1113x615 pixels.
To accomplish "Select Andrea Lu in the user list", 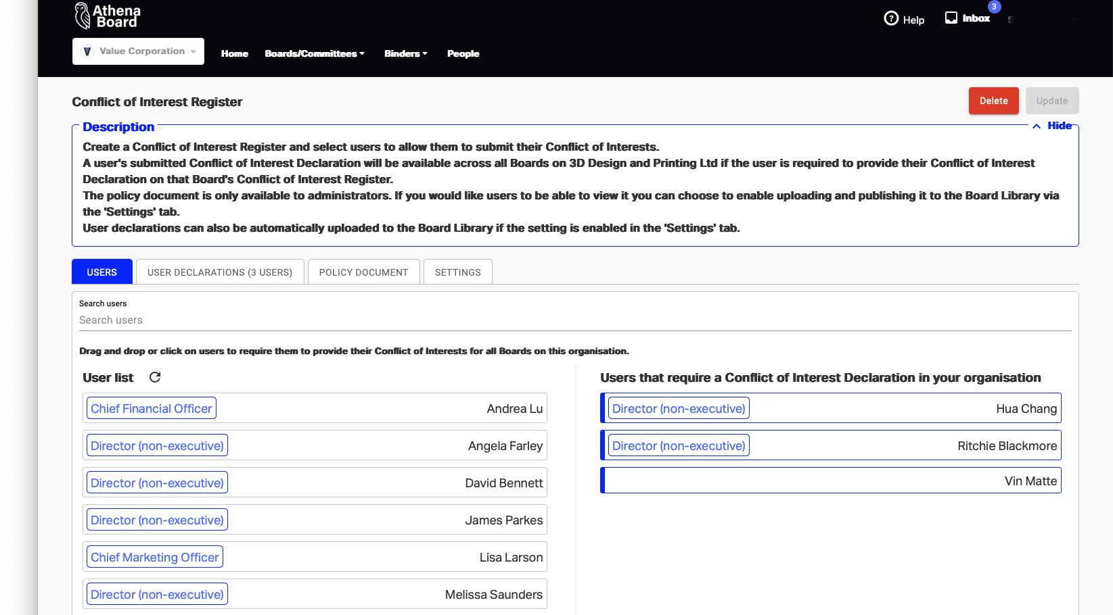I will (315, 408).
